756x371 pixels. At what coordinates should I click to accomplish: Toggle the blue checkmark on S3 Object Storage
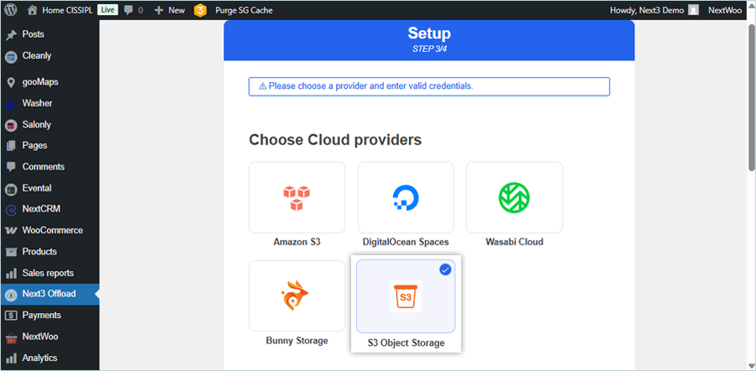click(445, 269)
